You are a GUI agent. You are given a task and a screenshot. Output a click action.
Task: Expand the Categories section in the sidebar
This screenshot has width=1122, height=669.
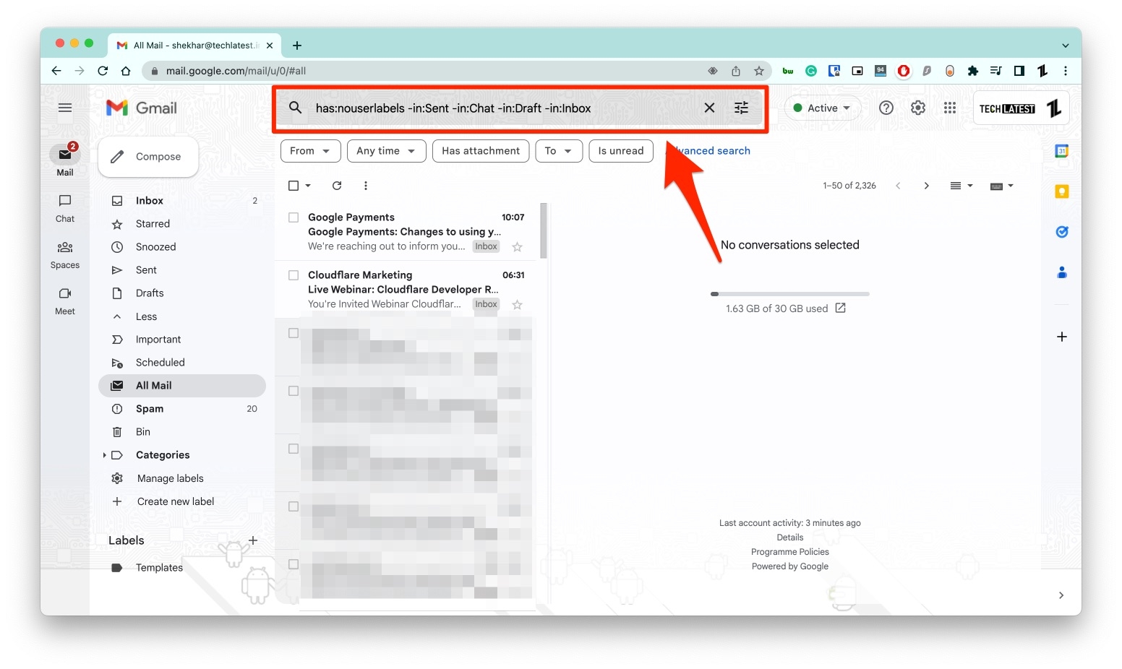tap(105, 454)
